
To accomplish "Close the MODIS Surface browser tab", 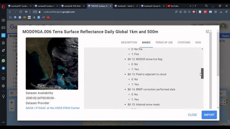I will point(110,6).
